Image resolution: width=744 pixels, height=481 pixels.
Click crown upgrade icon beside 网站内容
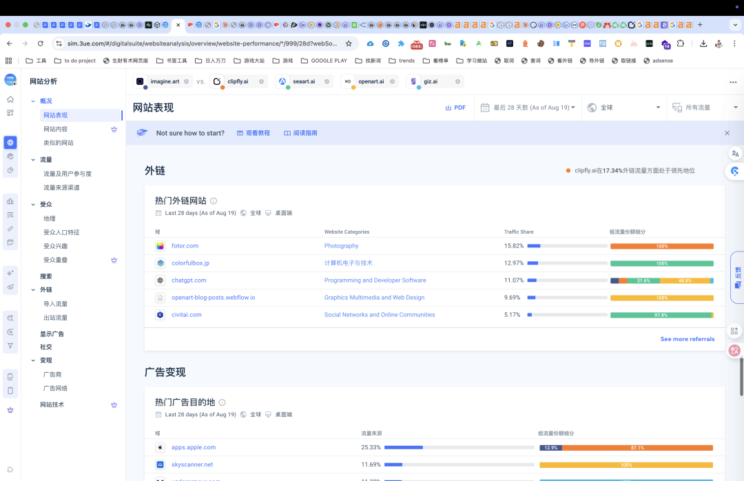[x=114, y=129]
